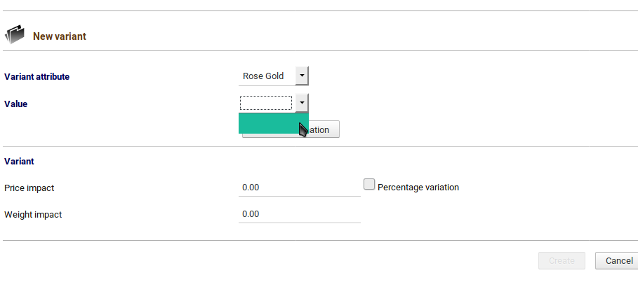This screenshot has width=638, height=282.
Task: Click the Weight impact field
Action: coord(300,214)
